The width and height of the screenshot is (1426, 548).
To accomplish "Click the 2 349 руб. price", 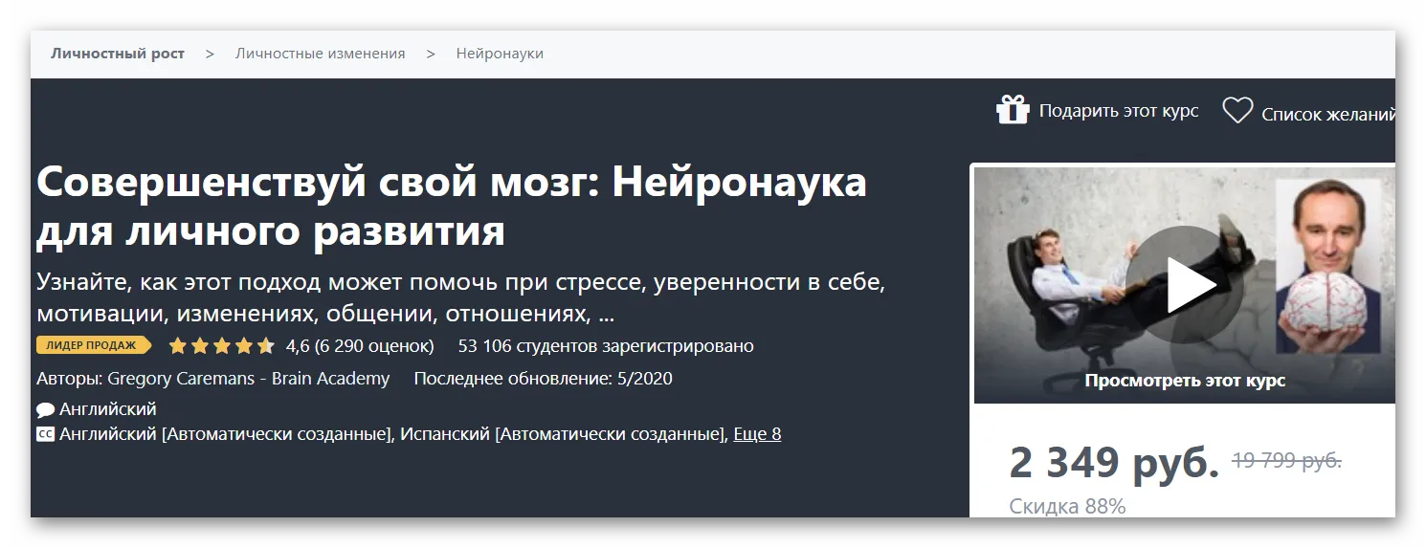I will click(x=1113, y=464).
